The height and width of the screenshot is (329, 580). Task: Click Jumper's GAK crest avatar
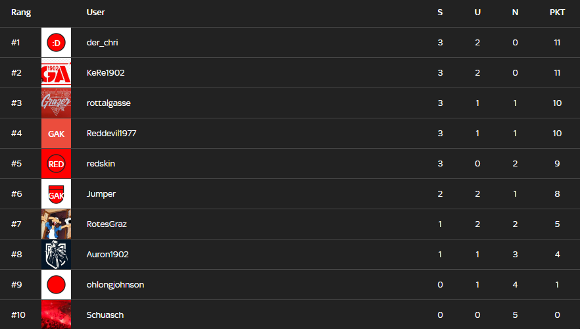(x=56, y=194)
